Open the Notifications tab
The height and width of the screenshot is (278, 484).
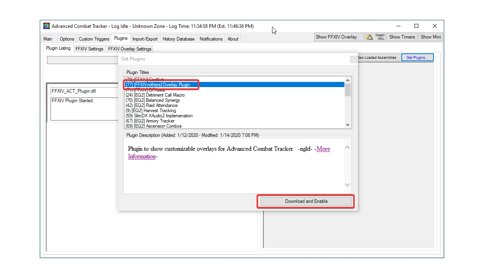click(x=211, y=39)
